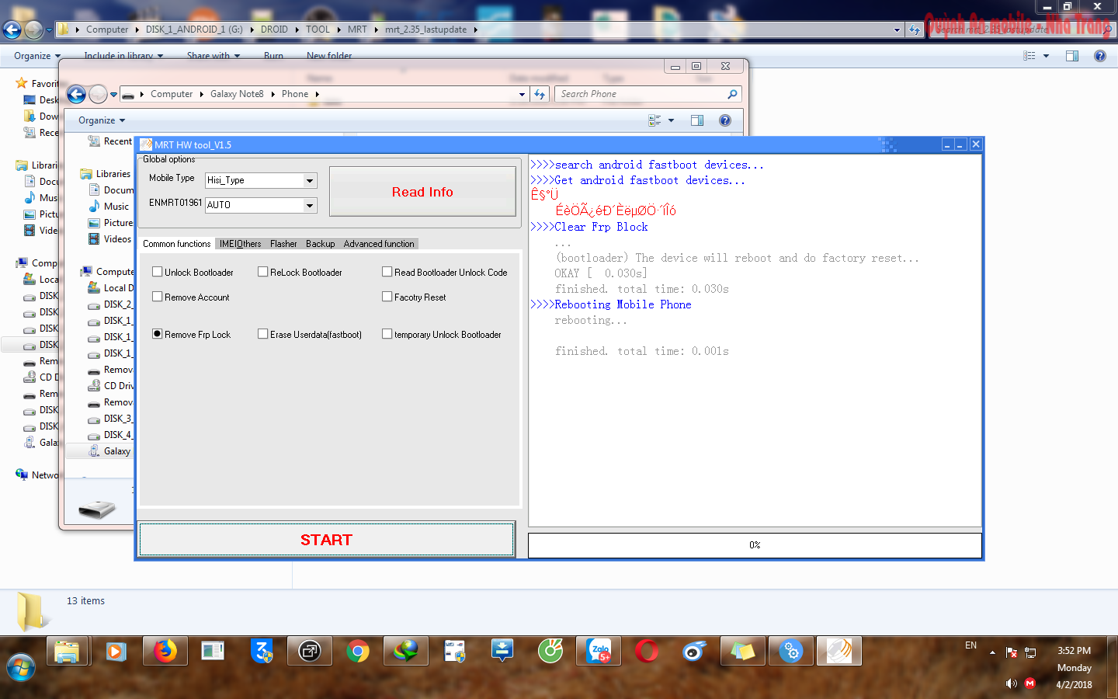Open address history dropdown in Phone window
1118x699 pixels.
click(x=522, y=94)
